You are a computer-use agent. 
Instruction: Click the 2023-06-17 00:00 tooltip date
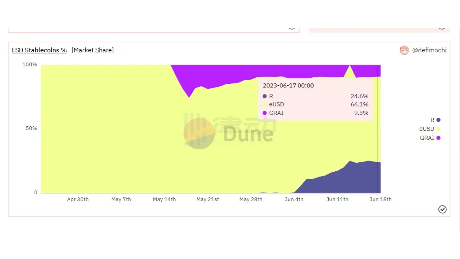[288, 85]
